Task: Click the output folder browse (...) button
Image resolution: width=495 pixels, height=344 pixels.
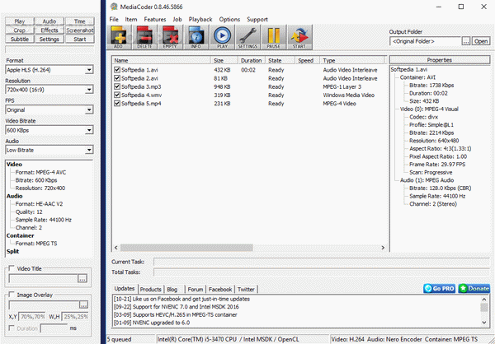Action: [x=466, y=41]
